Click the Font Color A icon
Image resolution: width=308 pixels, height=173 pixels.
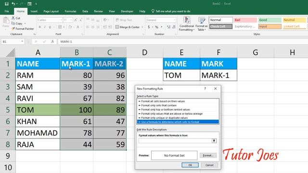pyautogui.click(x=78, y=27)
